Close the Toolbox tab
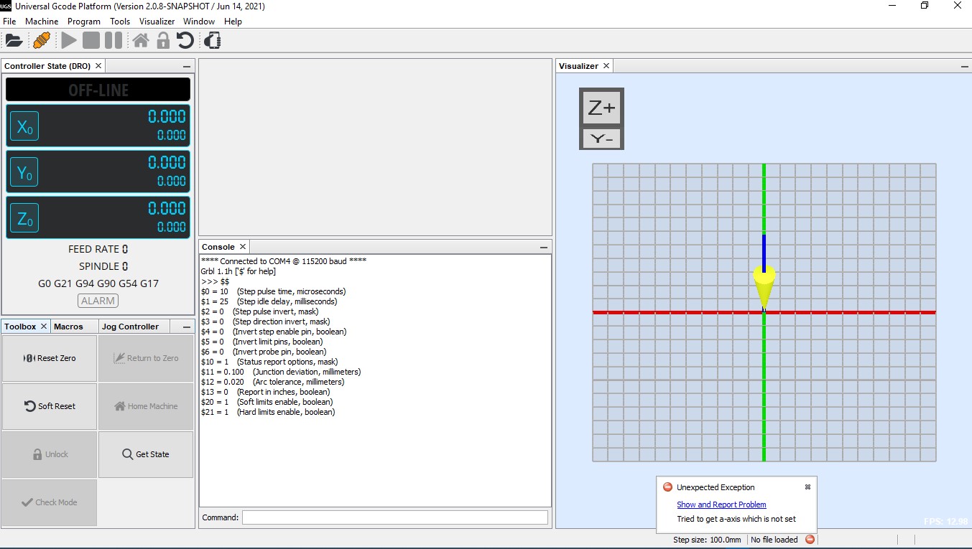 (x=43, y=327)
